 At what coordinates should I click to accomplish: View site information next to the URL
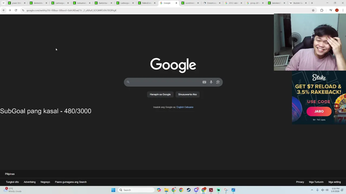23,10
